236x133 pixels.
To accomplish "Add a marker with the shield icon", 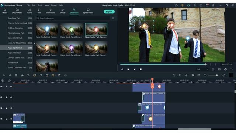I will [180, 75].
